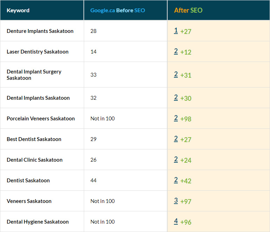The width and height of the screenshot is (270, 232).
Task: Click rank link in Dental Implant Surgery row
Action: click(176, 75)
